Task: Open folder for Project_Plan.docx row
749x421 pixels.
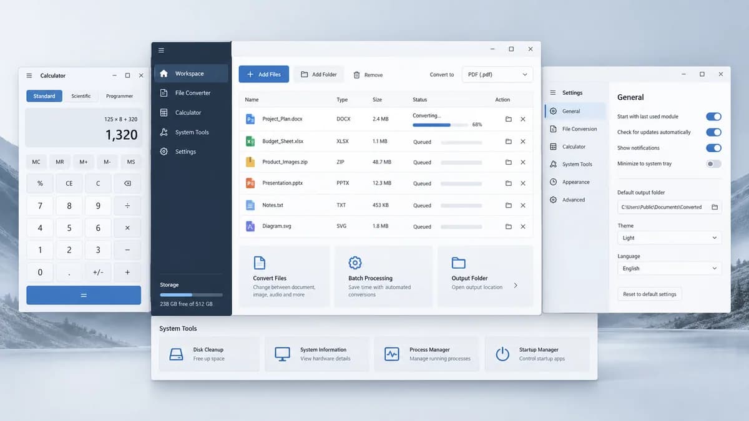Action: 509,119
